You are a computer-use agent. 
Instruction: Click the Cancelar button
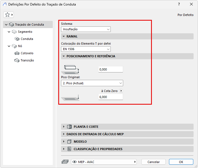[154, 162]
